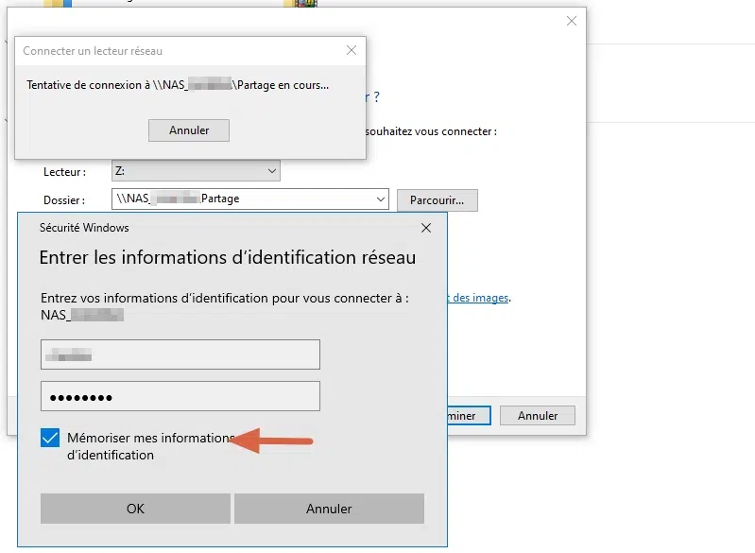
Task: Focus the password field with dots
Action: [x=180, y=396]
